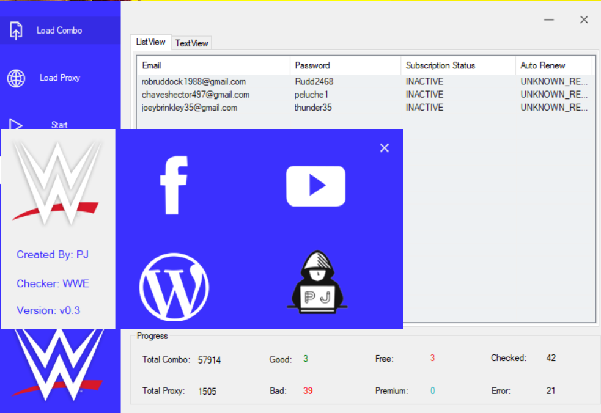Sort by Subscription Status column header
This screenshot has height=413, width=601.
tap(458, 65)
